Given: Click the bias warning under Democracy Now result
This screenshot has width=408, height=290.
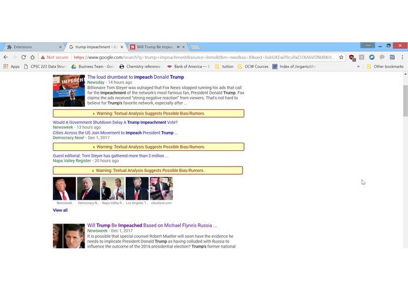Looking at the screenshot, I should click(x=149, y=147).
